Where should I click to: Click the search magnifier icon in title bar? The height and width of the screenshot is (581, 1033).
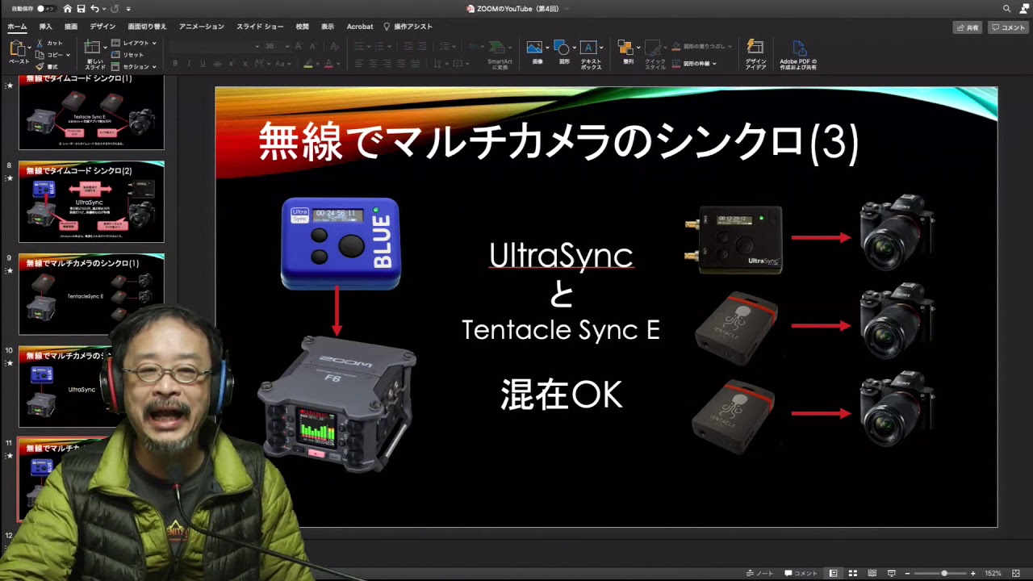[1006, 9]
